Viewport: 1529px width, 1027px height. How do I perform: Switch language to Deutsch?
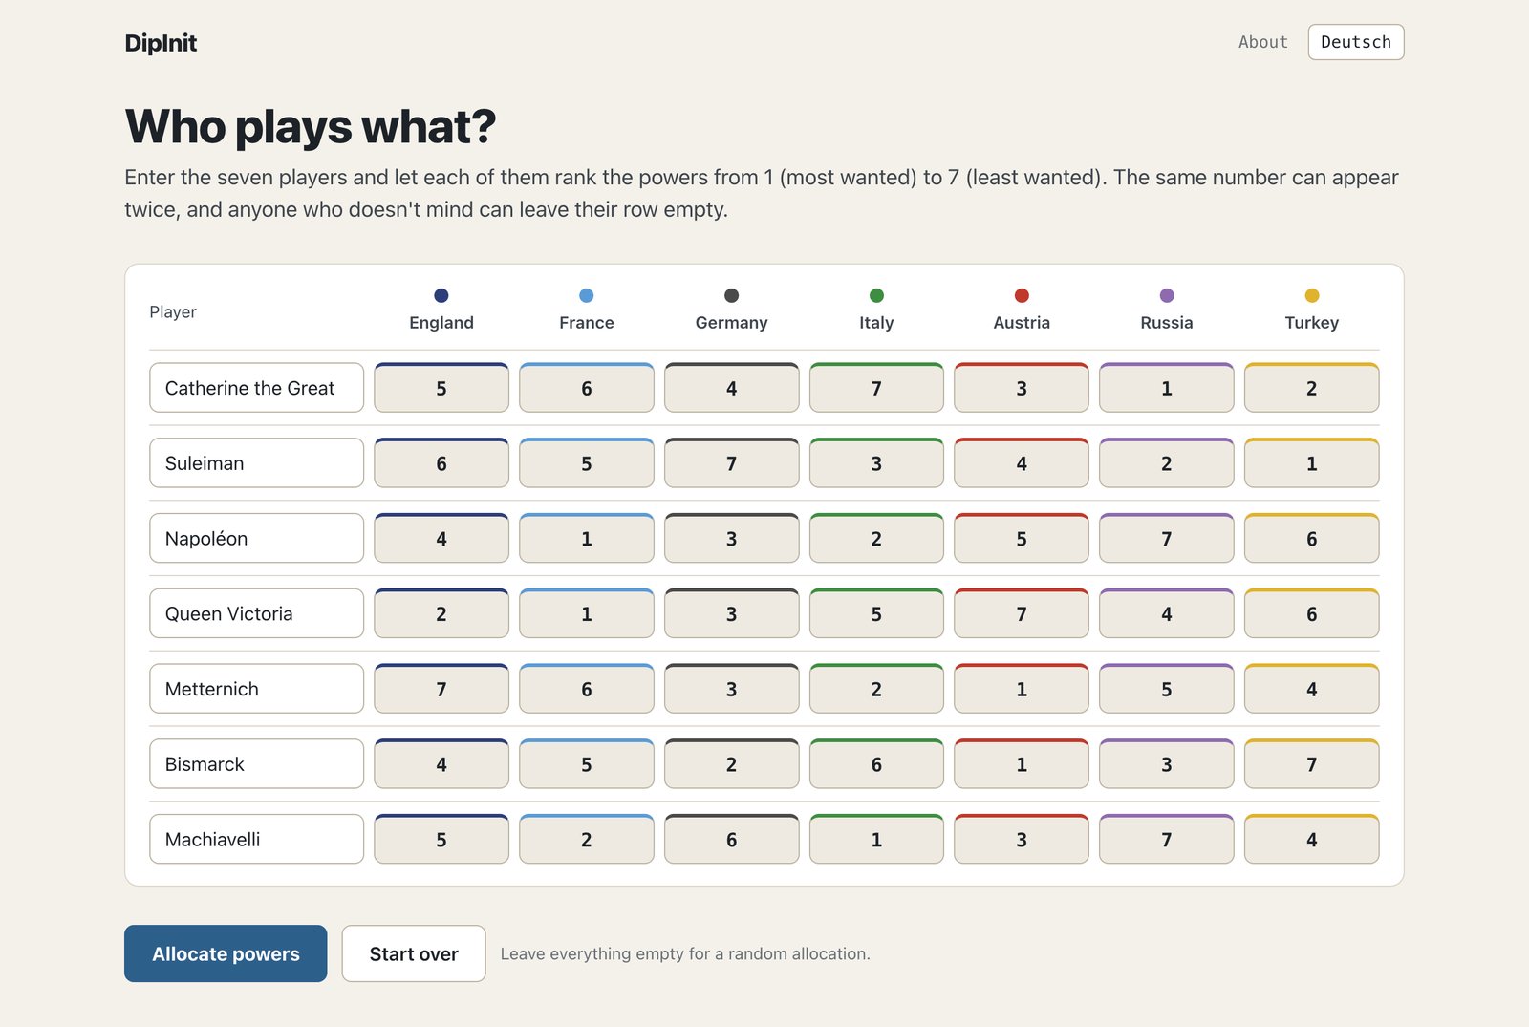pos(1356,42)
